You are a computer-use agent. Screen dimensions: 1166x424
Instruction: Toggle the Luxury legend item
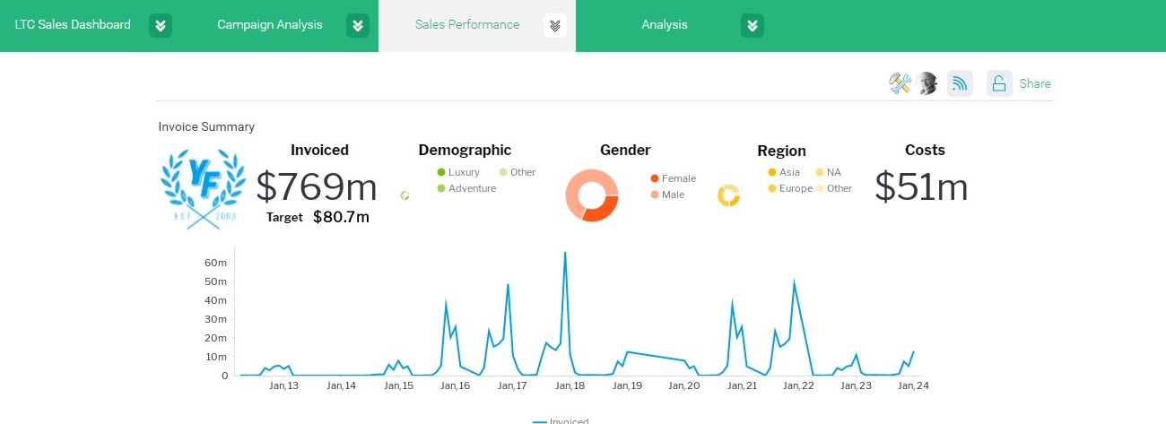coord(458,172)
